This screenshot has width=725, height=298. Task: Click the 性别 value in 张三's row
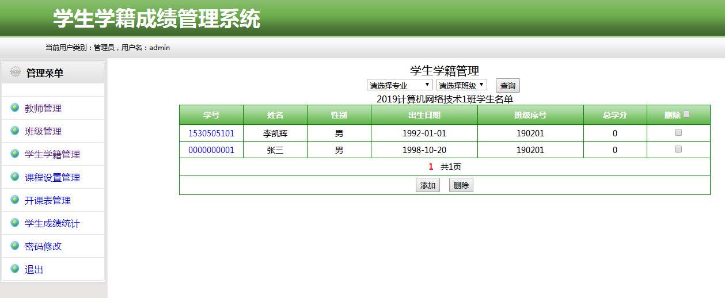click(x=339, y=150)
